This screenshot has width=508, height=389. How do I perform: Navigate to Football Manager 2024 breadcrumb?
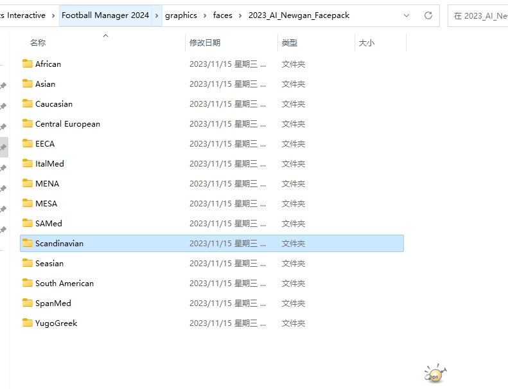[x=105, y=15]
